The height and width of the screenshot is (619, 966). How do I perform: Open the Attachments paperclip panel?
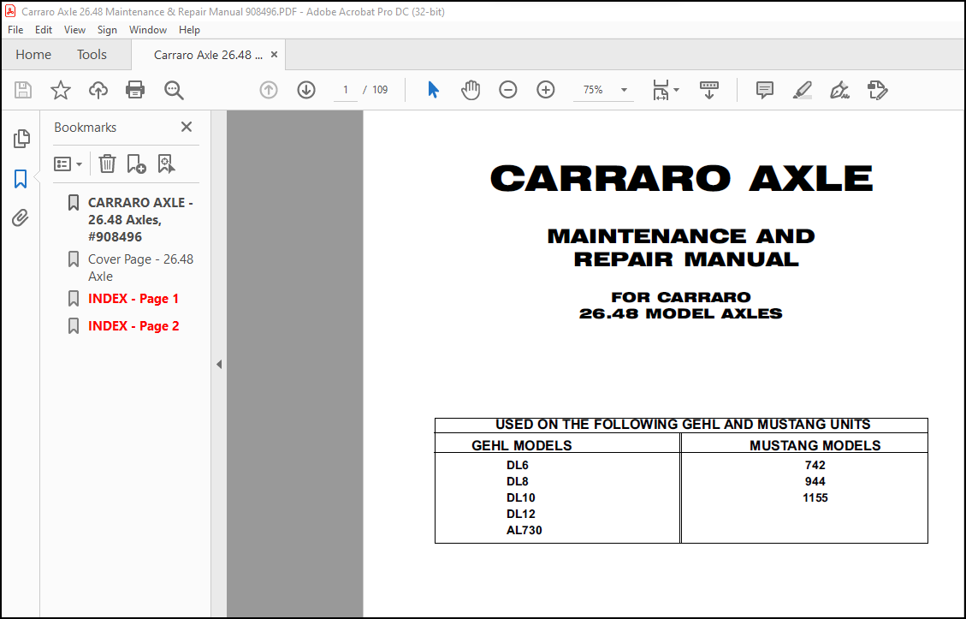(21, 217)
